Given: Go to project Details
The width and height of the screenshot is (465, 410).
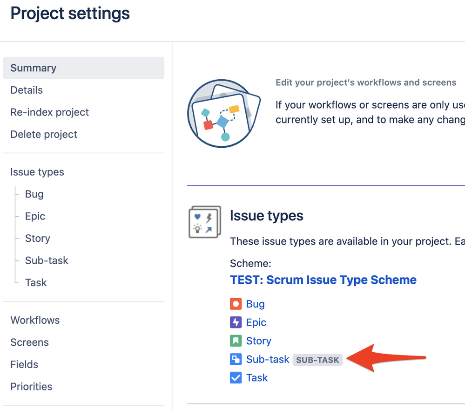Looking at the screenshot, I should point(27,90).
